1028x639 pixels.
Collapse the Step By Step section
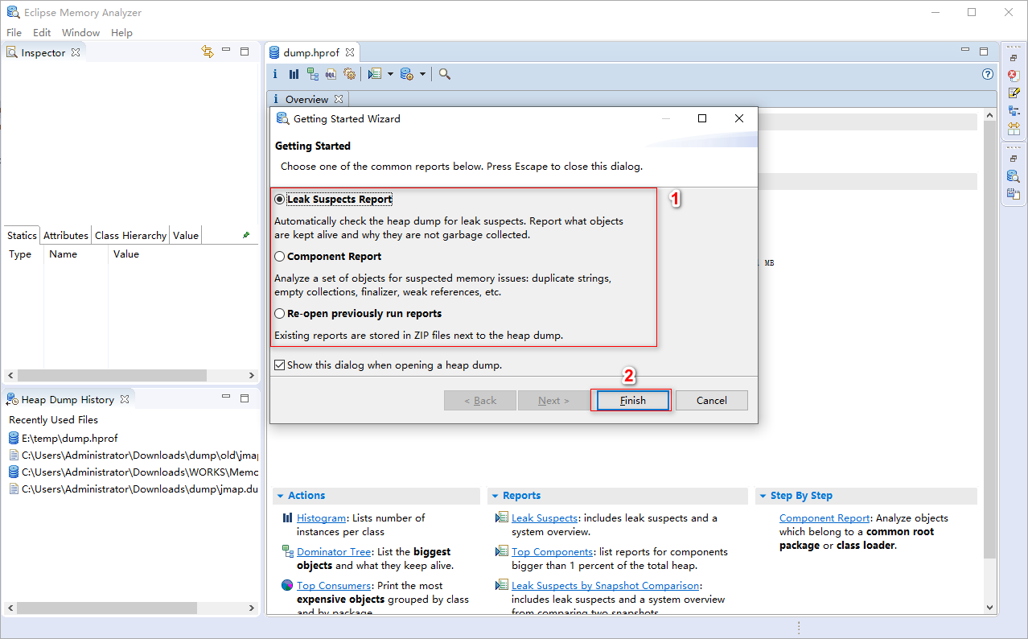point(762,496)
